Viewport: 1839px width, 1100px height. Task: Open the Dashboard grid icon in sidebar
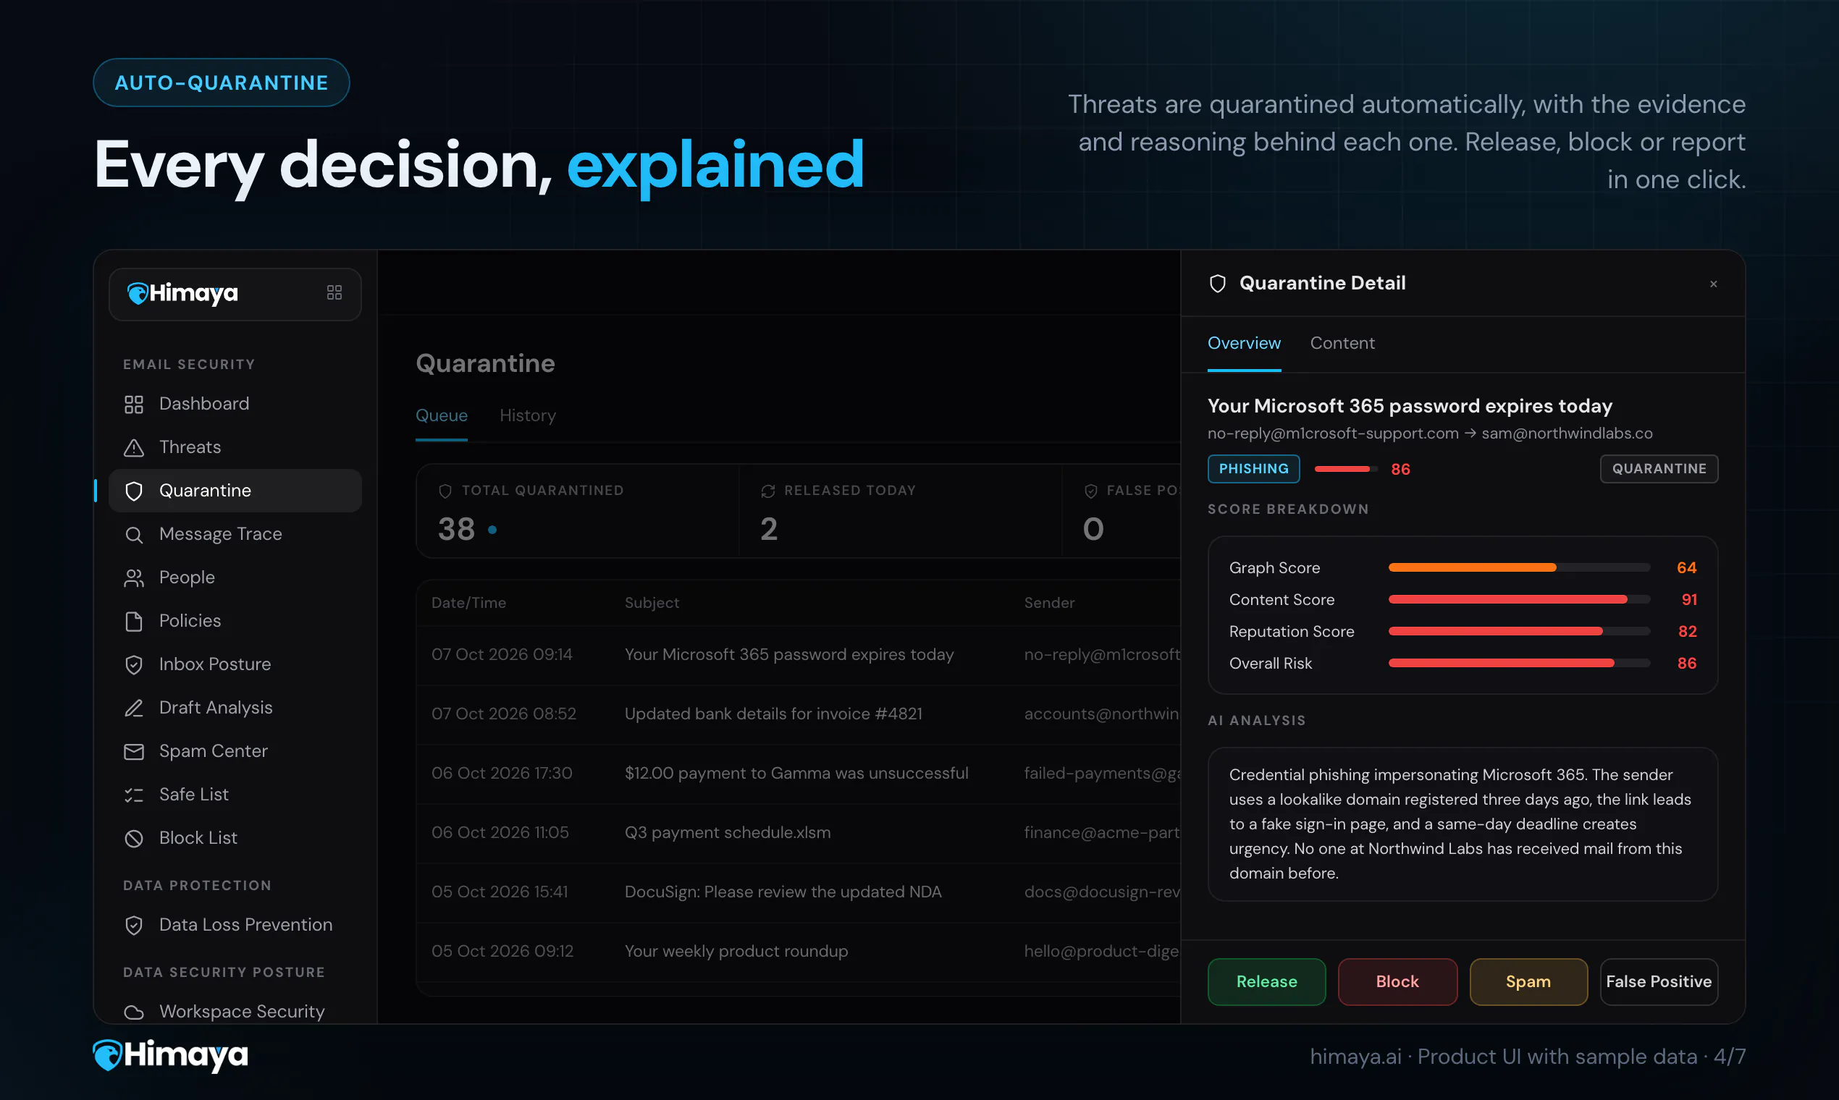pos(133,404)
